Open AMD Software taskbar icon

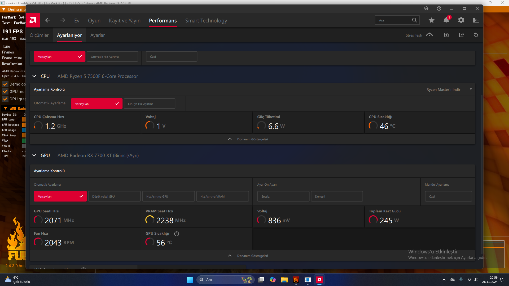tap(319, 280)
